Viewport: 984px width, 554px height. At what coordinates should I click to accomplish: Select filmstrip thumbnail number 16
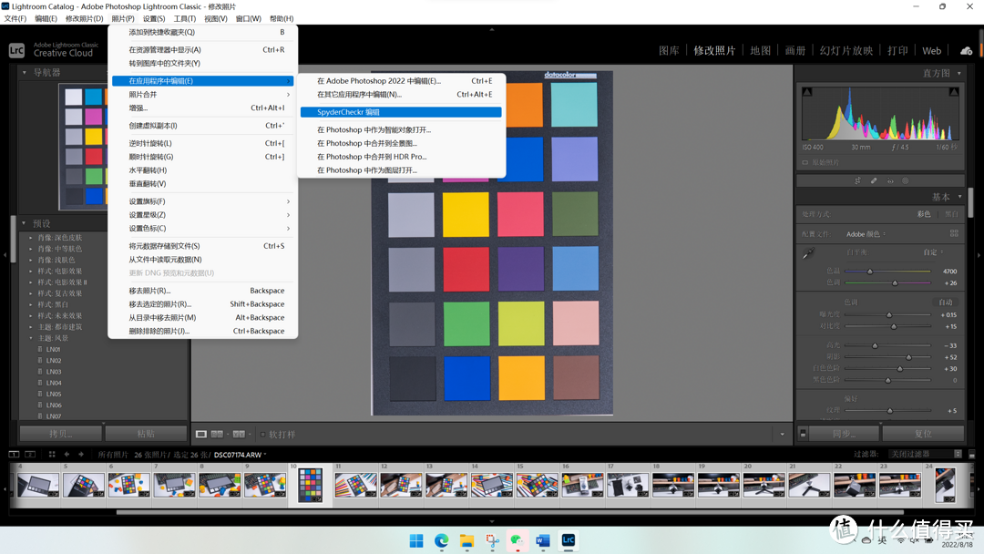click(582, 485)
